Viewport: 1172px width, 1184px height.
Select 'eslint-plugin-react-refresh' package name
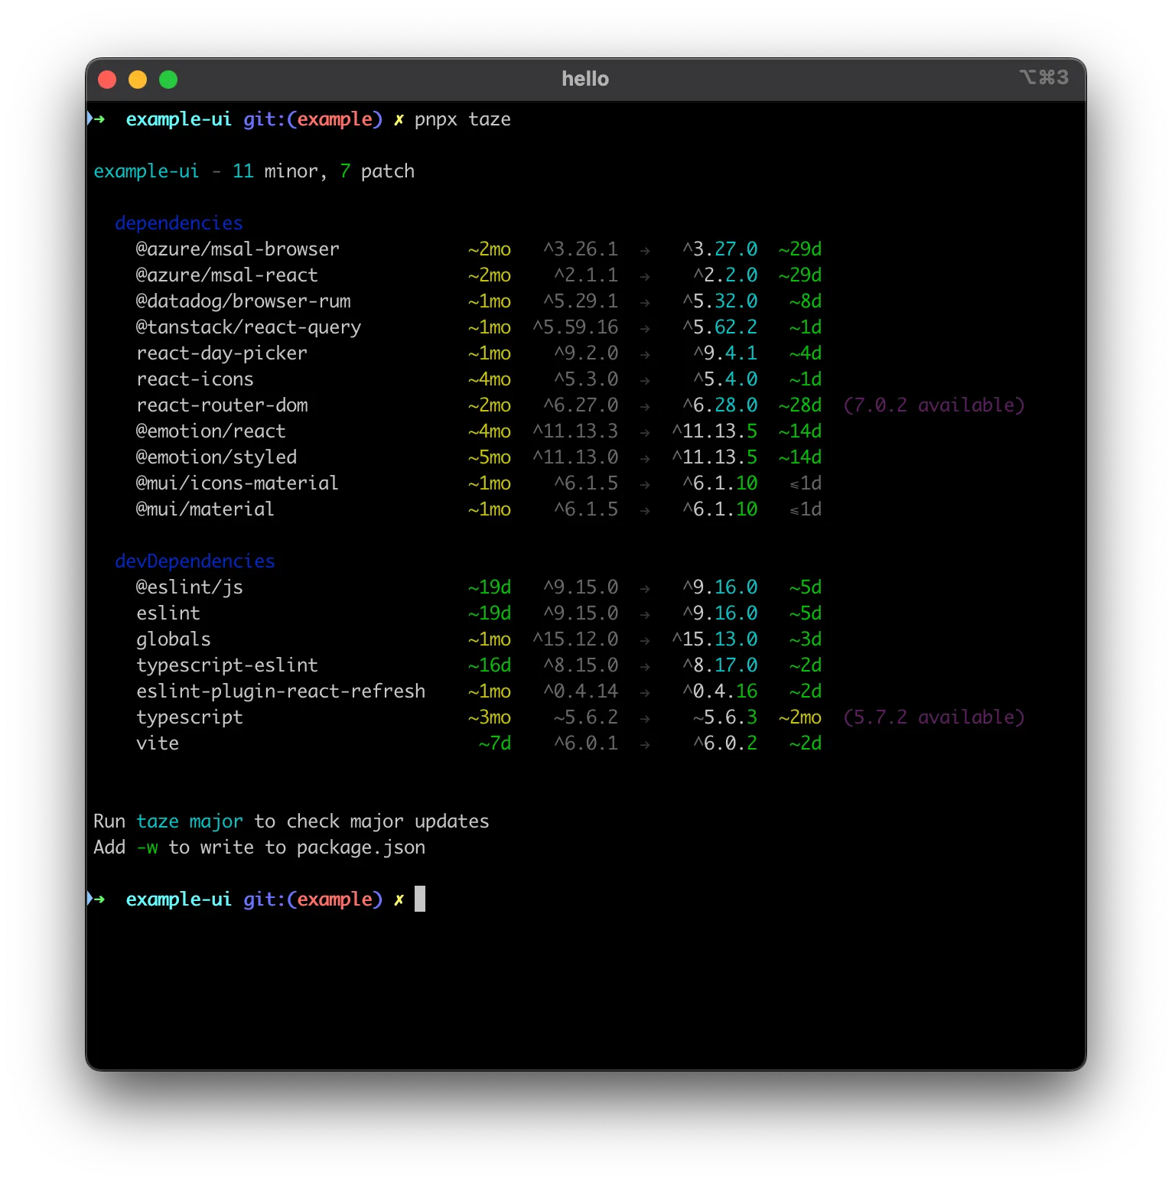[281, 691]
